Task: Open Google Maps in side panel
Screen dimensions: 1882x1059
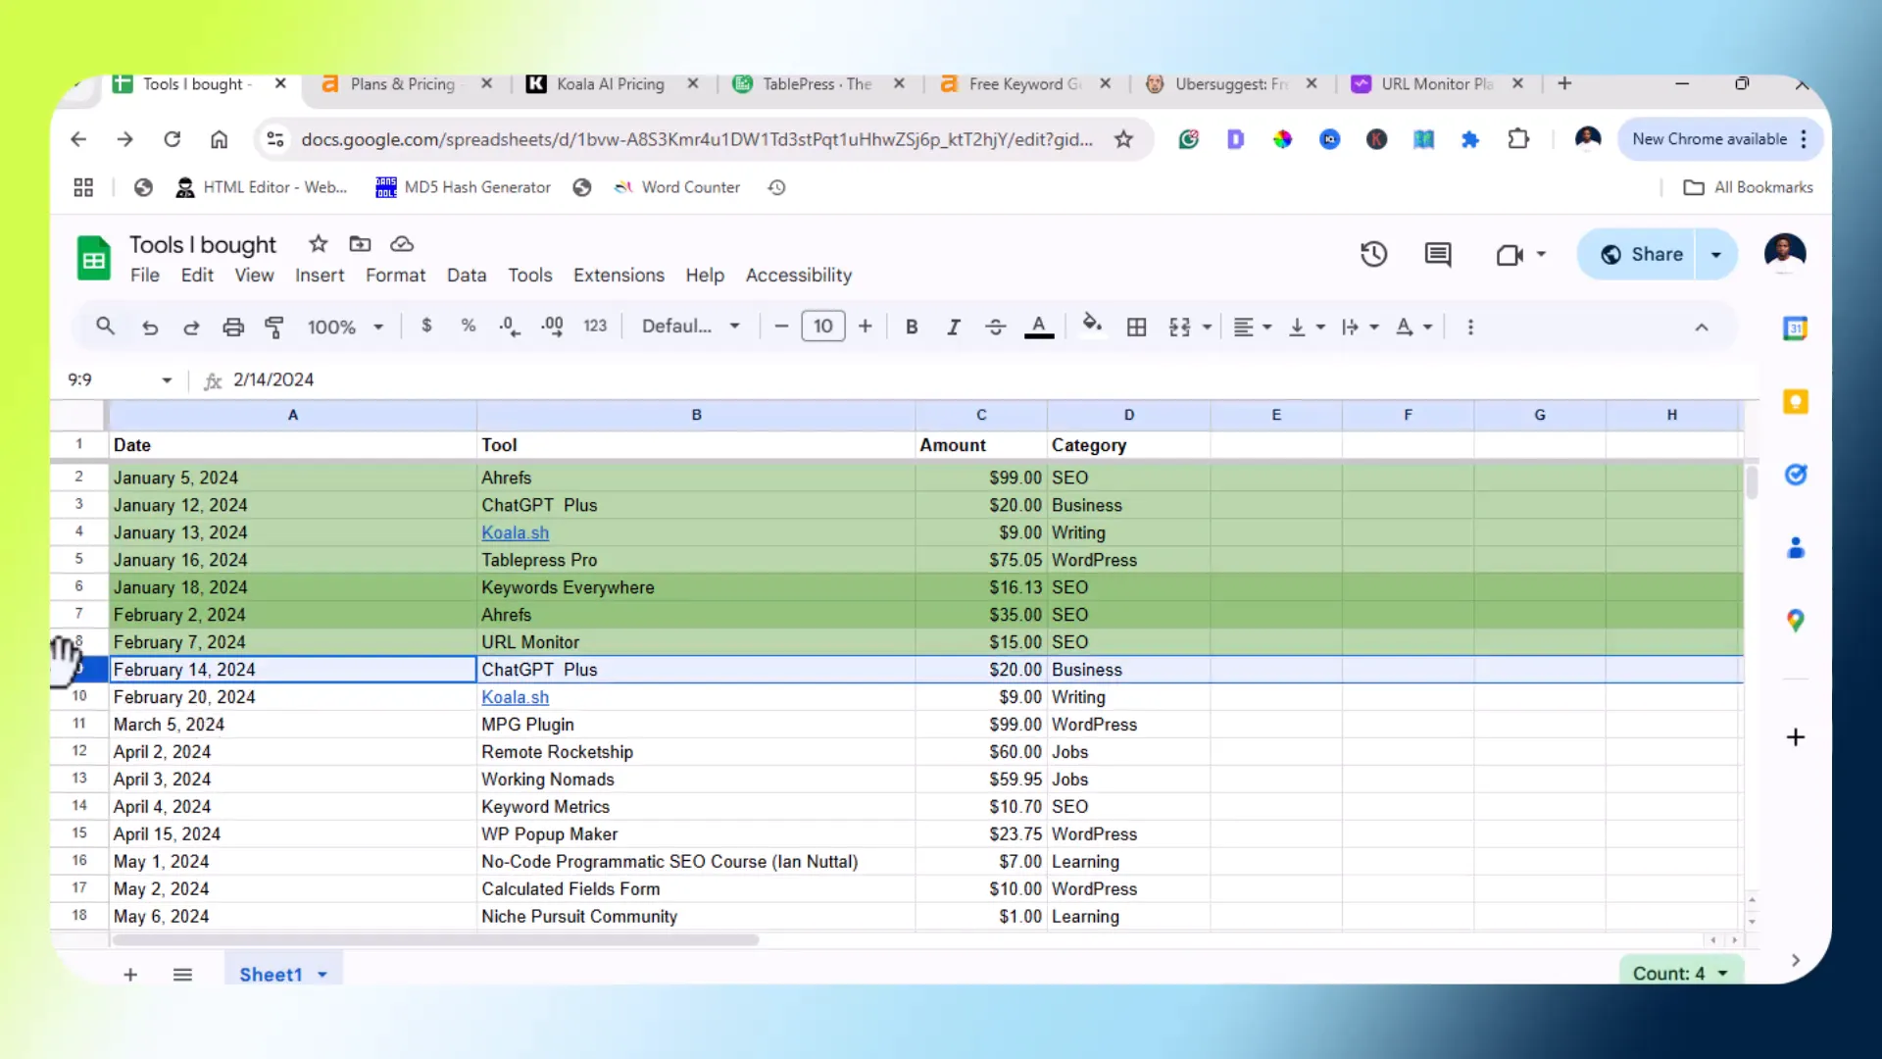Action: (x=1796, y=621)
